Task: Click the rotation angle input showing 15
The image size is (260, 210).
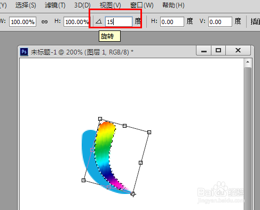Action: click(x=119, y=22)
